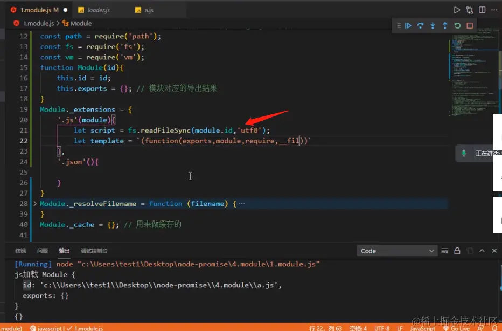Image resolution: width=502 pixels, height=331 pixels.
Task: Click 'Module._extensions' on line 19
Action: (78, 109)
